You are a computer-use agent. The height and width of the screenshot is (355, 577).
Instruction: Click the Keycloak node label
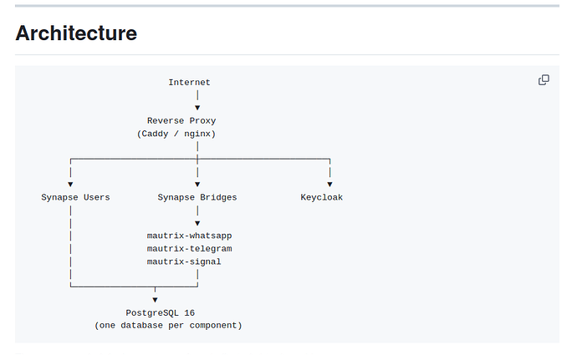click(322, 197)
